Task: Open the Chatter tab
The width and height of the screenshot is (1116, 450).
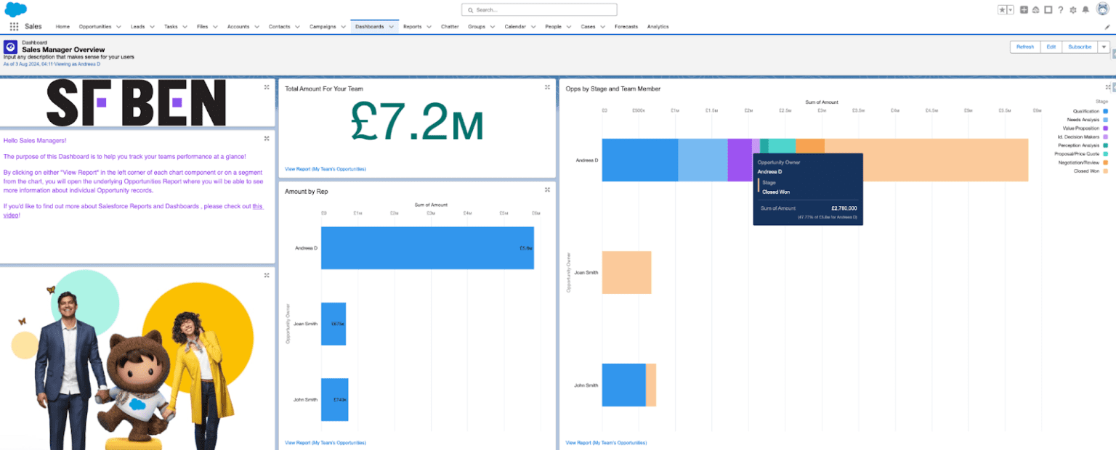Action: [x=450, y=27]
